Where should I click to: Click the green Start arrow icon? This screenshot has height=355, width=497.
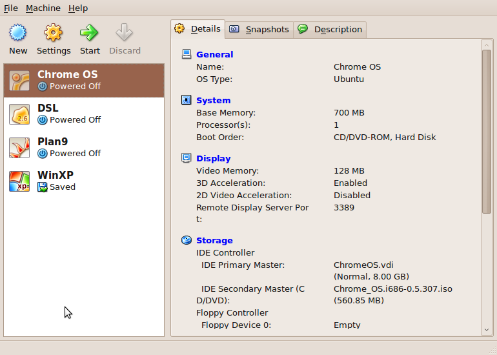point(89,32)
